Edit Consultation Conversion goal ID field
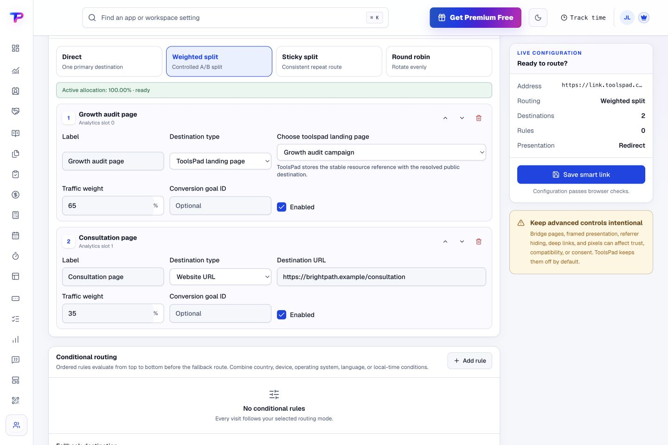 (220, 313)
